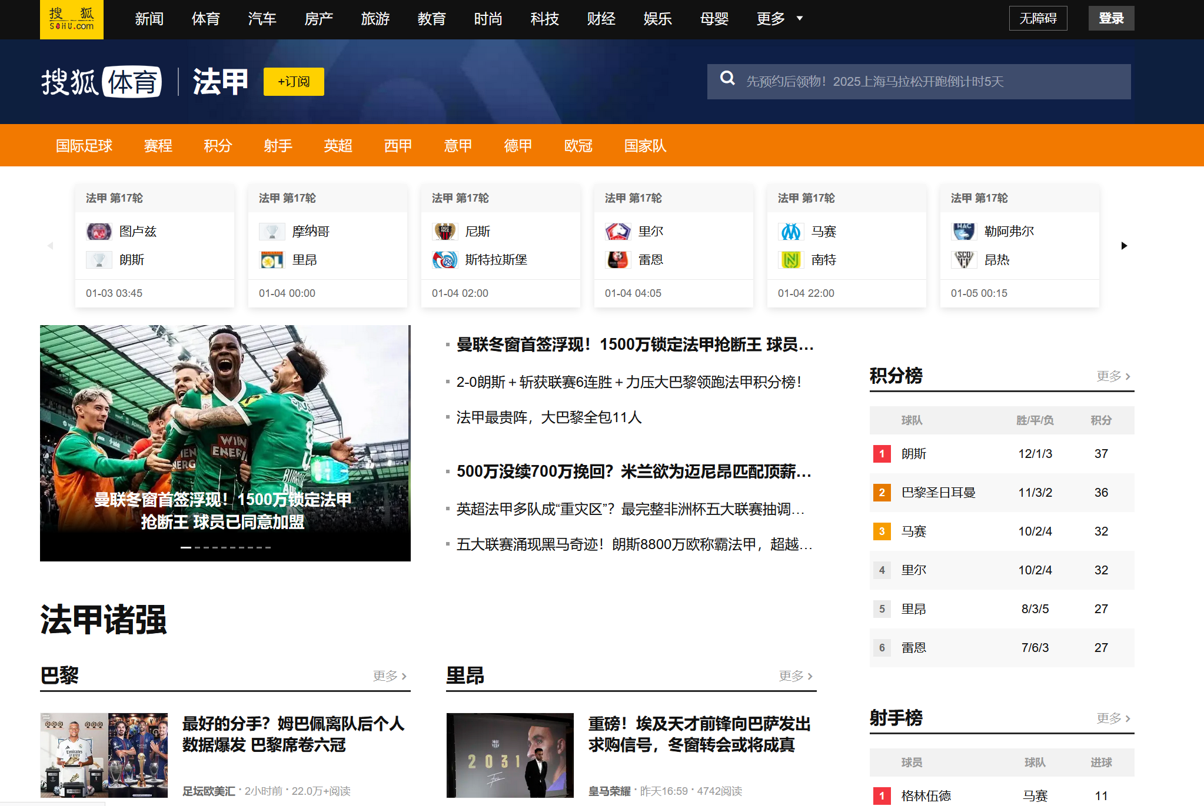Image resolution: width=1204 pixels, height=806 pixels.
Task: Click the 登录 login button
Action: tap(1110, 18)
